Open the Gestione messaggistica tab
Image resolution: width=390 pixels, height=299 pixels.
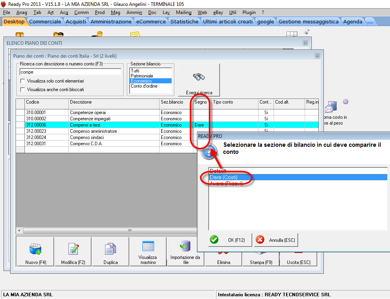coord(308,22)
